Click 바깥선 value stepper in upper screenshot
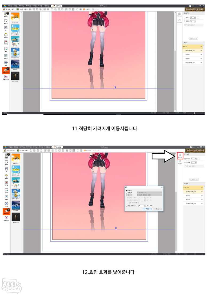The image size is (208, 301). pos(195,18)
